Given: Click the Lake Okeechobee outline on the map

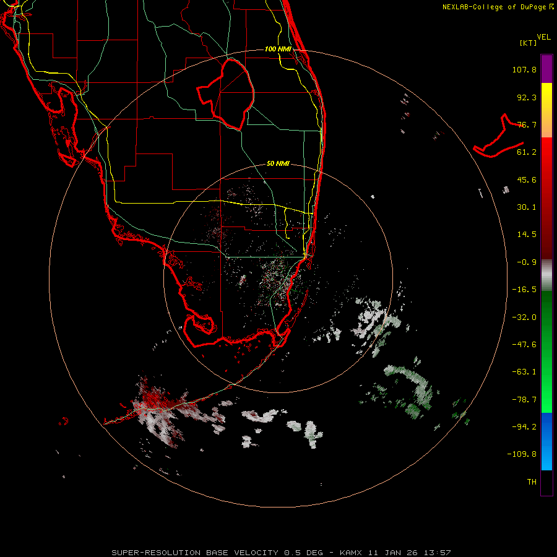Looking at the screenshot, I should pyautogui.click(x=225, y=94).
